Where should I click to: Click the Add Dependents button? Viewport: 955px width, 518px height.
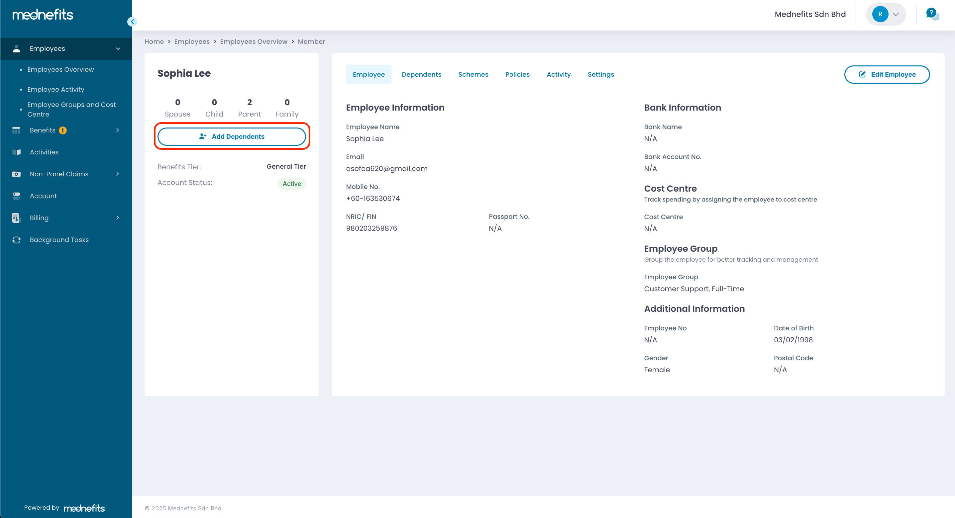232,136
